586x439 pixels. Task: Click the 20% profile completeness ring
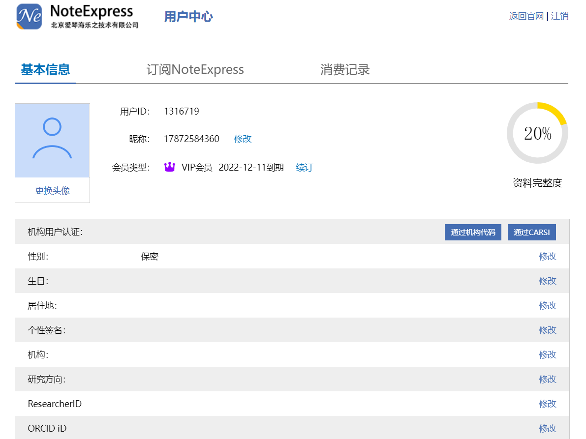point(537,133)
